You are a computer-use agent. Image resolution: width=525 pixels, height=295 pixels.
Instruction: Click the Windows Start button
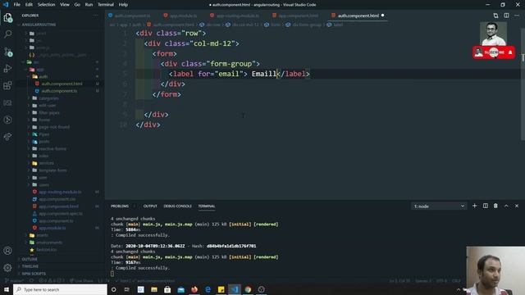pyautogui.click(x=7, y=289)
